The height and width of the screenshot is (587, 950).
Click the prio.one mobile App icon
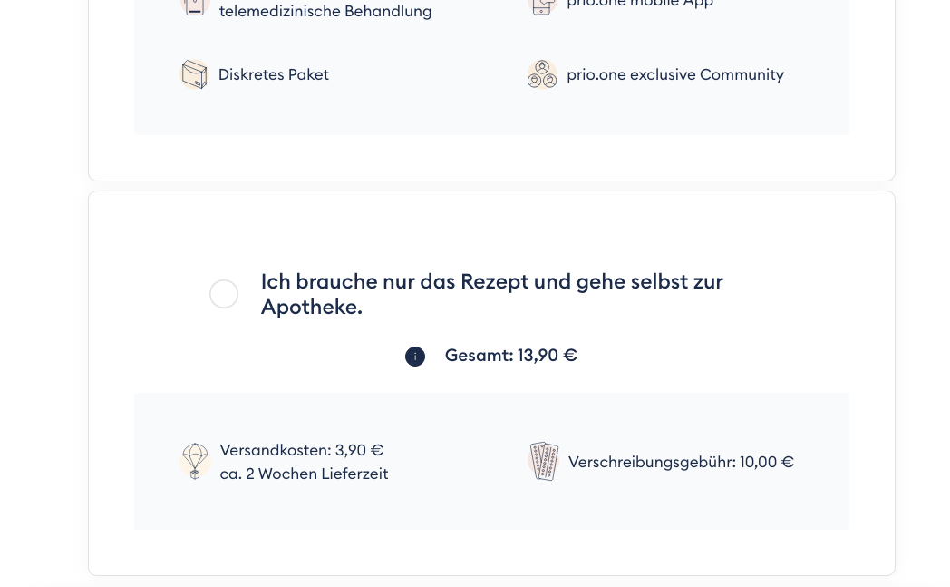(x=542, y=5)
